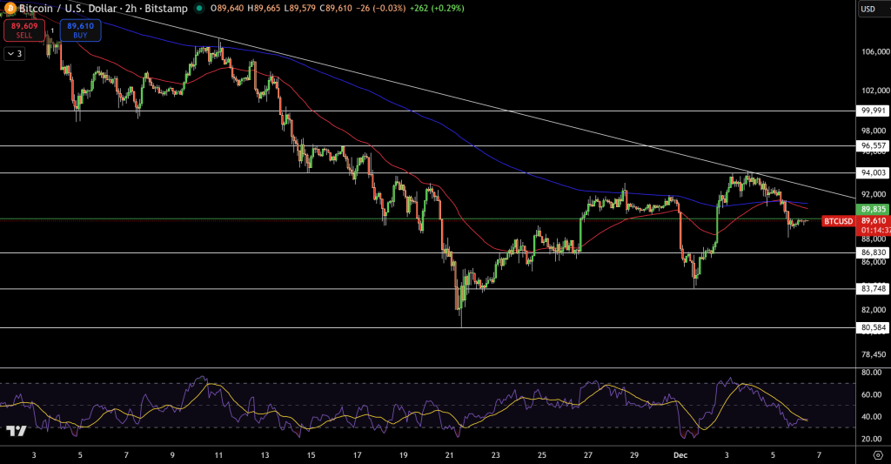891x464 pixels.
Task: Select the 80,584 horizontal level label
Action: click(x=873, y=327)
